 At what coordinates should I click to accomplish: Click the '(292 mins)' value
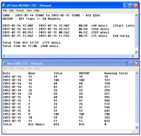[100, 32]
